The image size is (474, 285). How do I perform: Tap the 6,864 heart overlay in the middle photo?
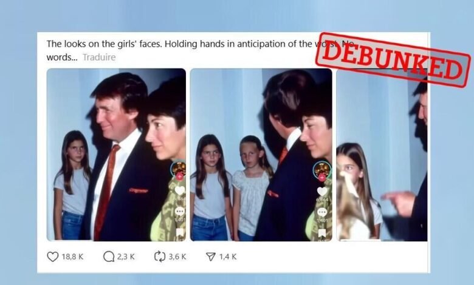pos(322,192)
